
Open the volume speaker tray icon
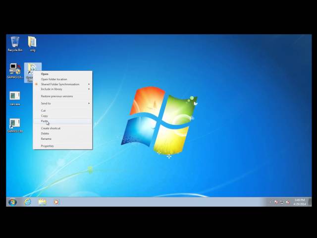tap(287, 202)
